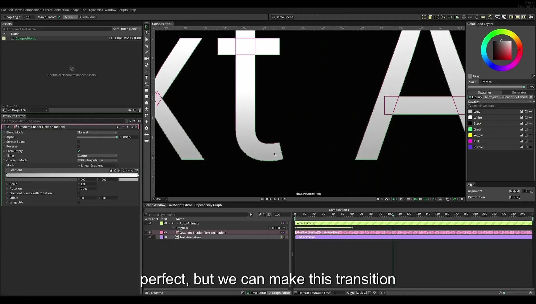Open the Linear Gradient mode dropdown
This screenshot has width=536, height=304.
click(x=97, y=165)
